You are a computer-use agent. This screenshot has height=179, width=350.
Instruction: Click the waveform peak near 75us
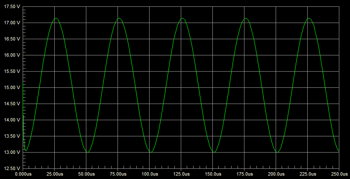pos(119,18)
